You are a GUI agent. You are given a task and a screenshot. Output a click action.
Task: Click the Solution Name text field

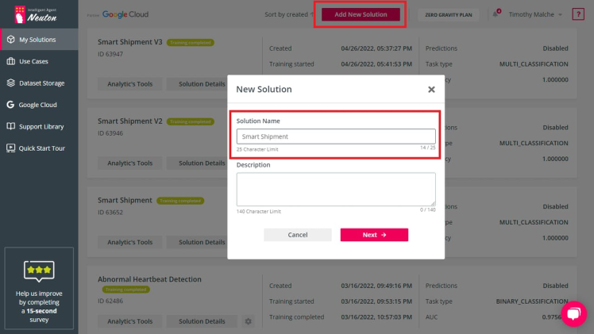click(336, 136)
